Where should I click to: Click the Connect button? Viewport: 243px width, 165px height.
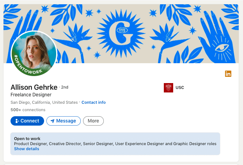27,121
